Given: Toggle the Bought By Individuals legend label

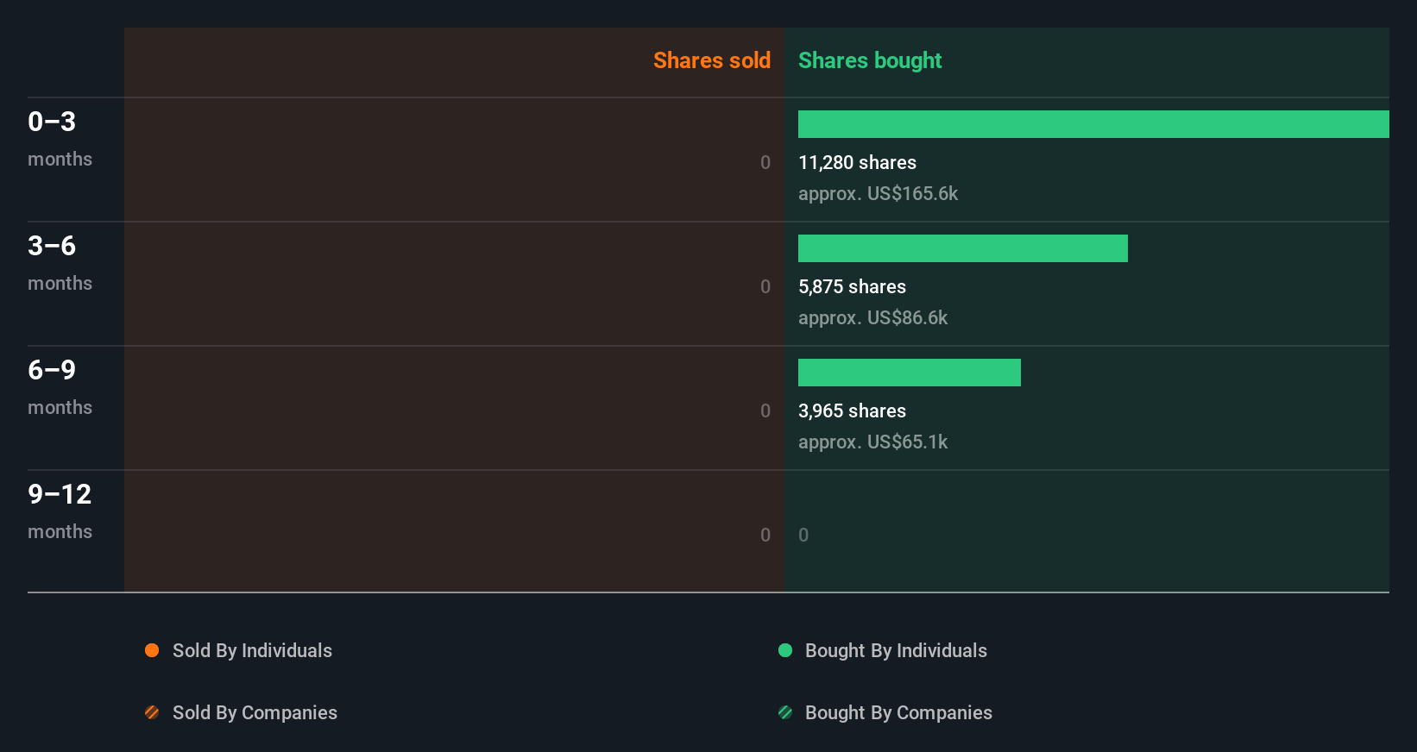Looking at the screenshot, I should tap(896, 651).
